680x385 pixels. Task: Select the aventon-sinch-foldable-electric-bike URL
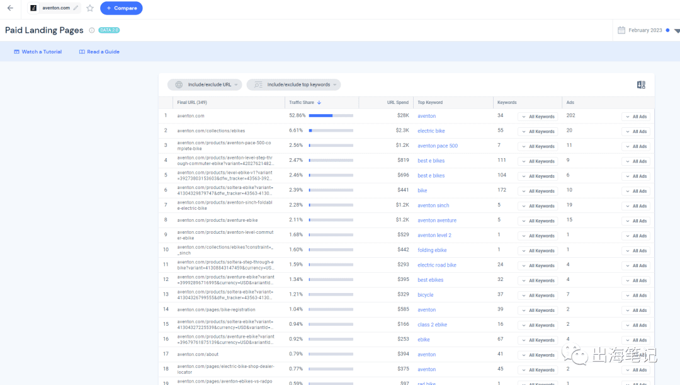pyautogui.click(x=225, y=205)
